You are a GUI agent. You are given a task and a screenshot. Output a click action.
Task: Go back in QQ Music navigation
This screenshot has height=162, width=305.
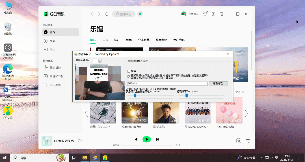pos(92,14)
